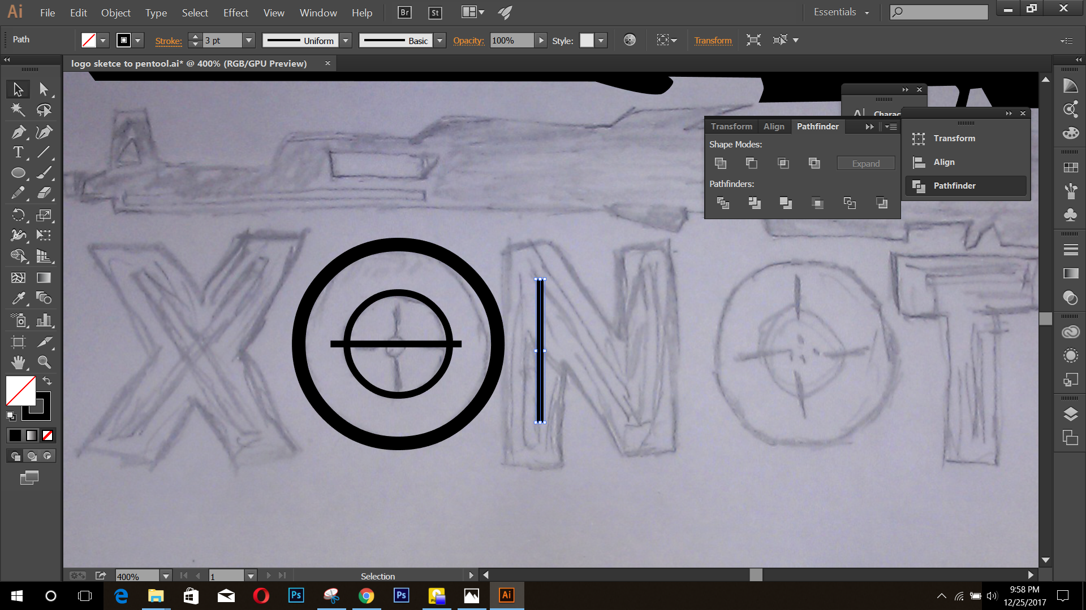Open the Window menu
This screenshot has width=1086, height=610.
(318, 12)
